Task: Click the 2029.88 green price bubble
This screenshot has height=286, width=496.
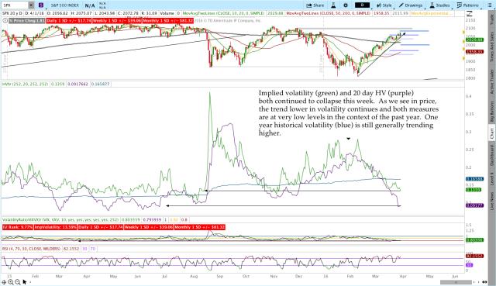Action: click(474, 40)
